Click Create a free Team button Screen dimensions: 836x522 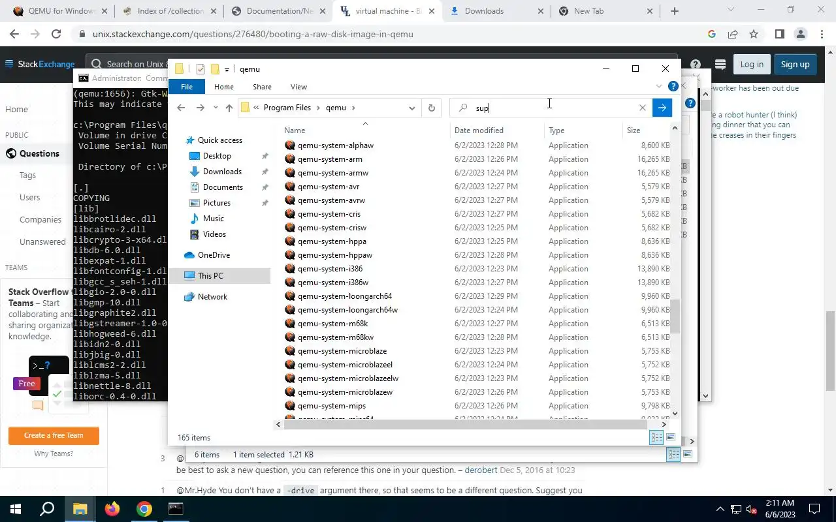point(54,435)
